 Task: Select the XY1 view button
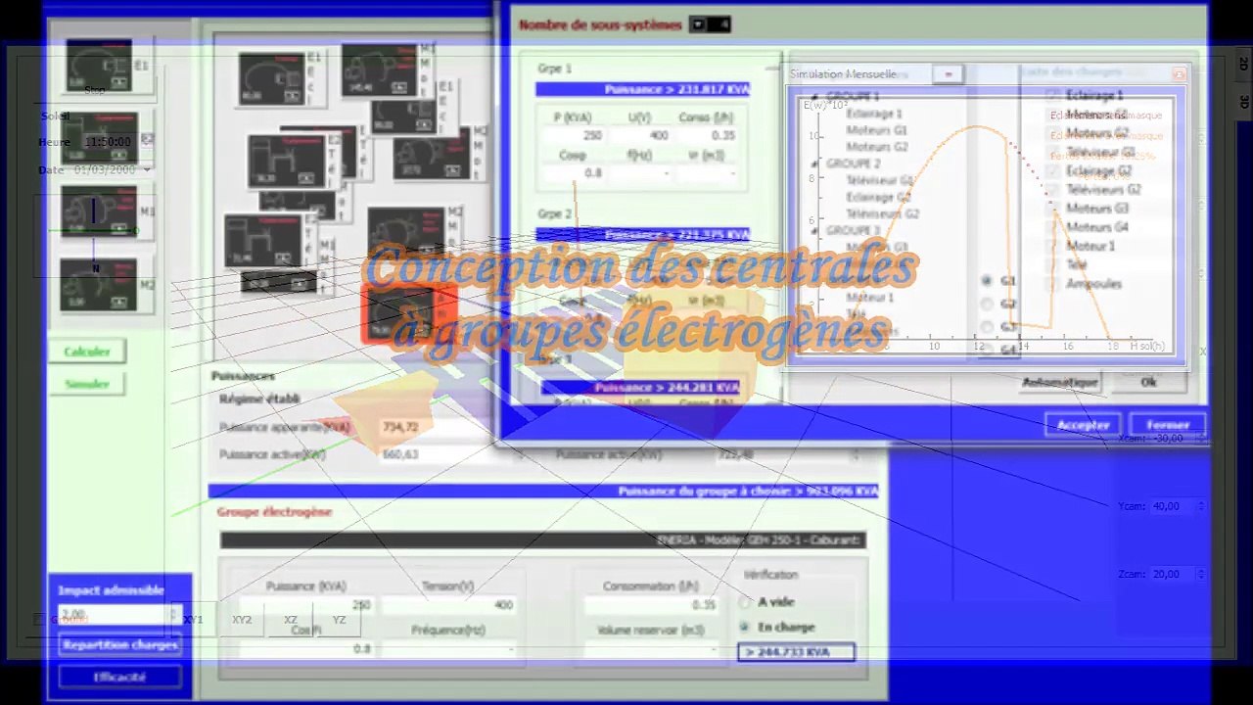coord(194,620)
